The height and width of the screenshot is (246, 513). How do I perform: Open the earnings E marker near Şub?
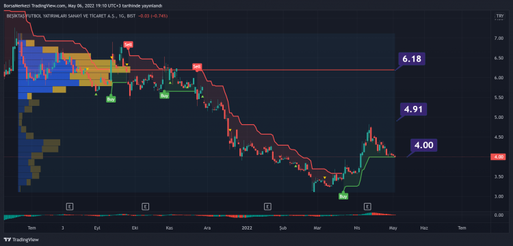[x=267, y=206]
